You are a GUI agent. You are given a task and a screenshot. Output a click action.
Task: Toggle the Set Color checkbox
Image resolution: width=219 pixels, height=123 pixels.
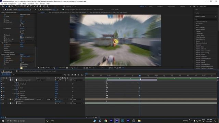tap(21, 66)
